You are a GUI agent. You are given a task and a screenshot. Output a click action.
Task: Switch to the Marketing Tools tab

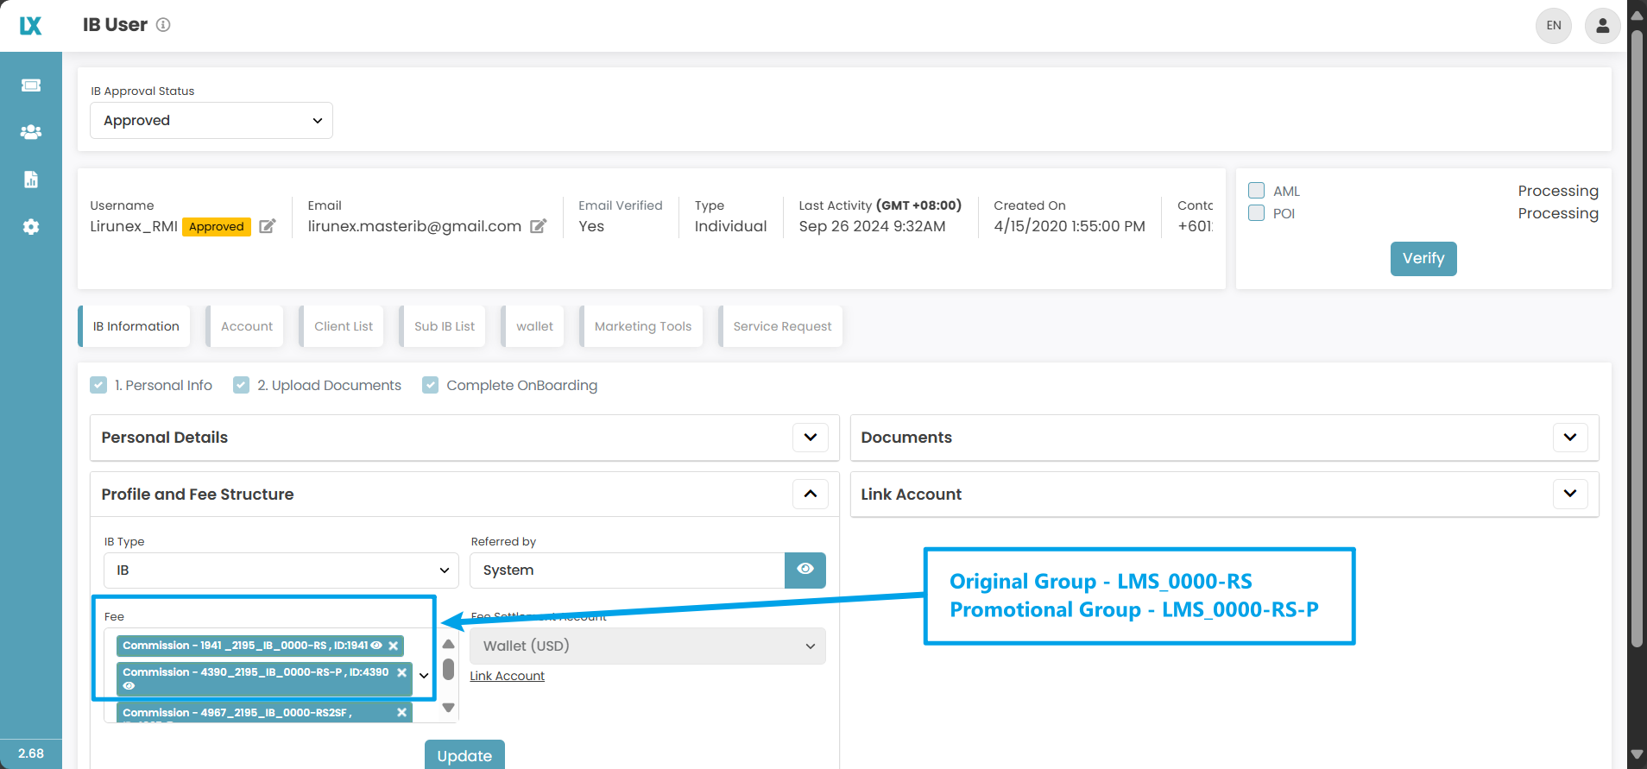point(642,326)
